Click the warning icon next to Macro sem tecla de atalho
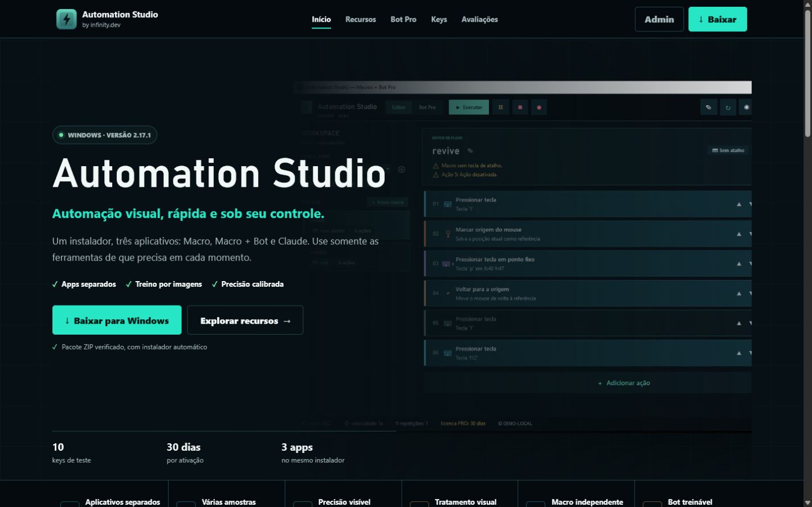The width and height of the screenshot is (812, 507). pos(436,166)
